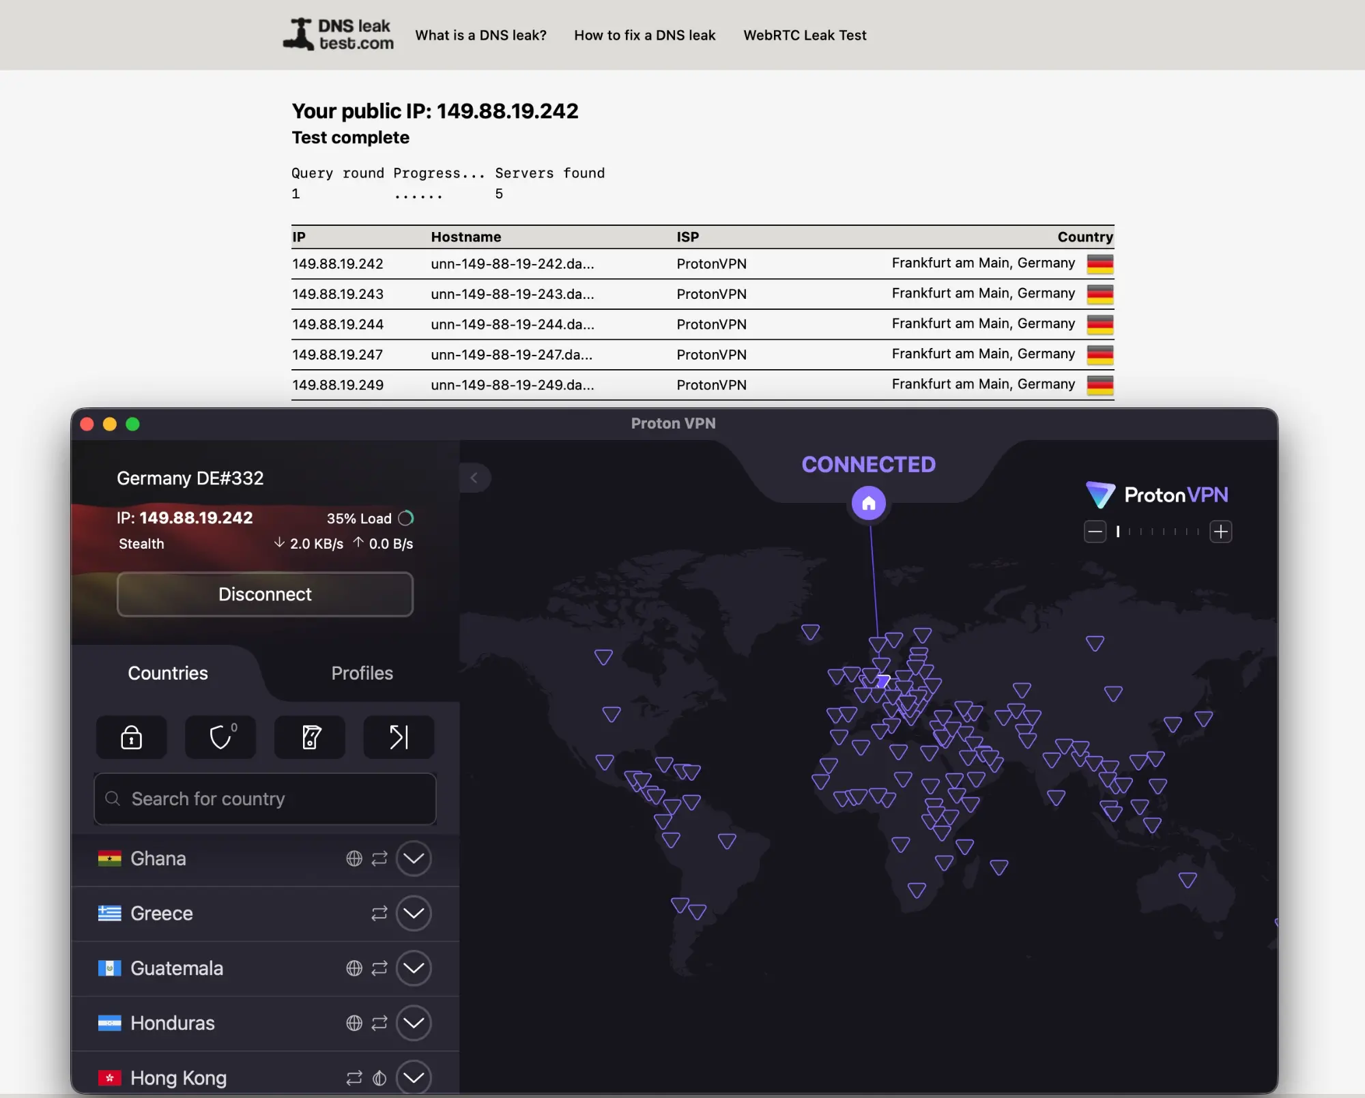Image resolution: width=1365 pixels, height=1098 pixels.
Task: Expand the Guatemala server list
Action: point(414,968)
